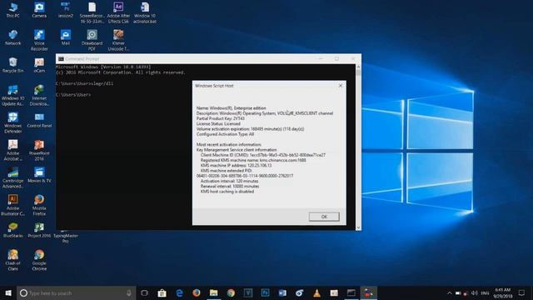Click the Command Prompt scrollbar down arrow
Screen dimensions: 533x300
358,227
